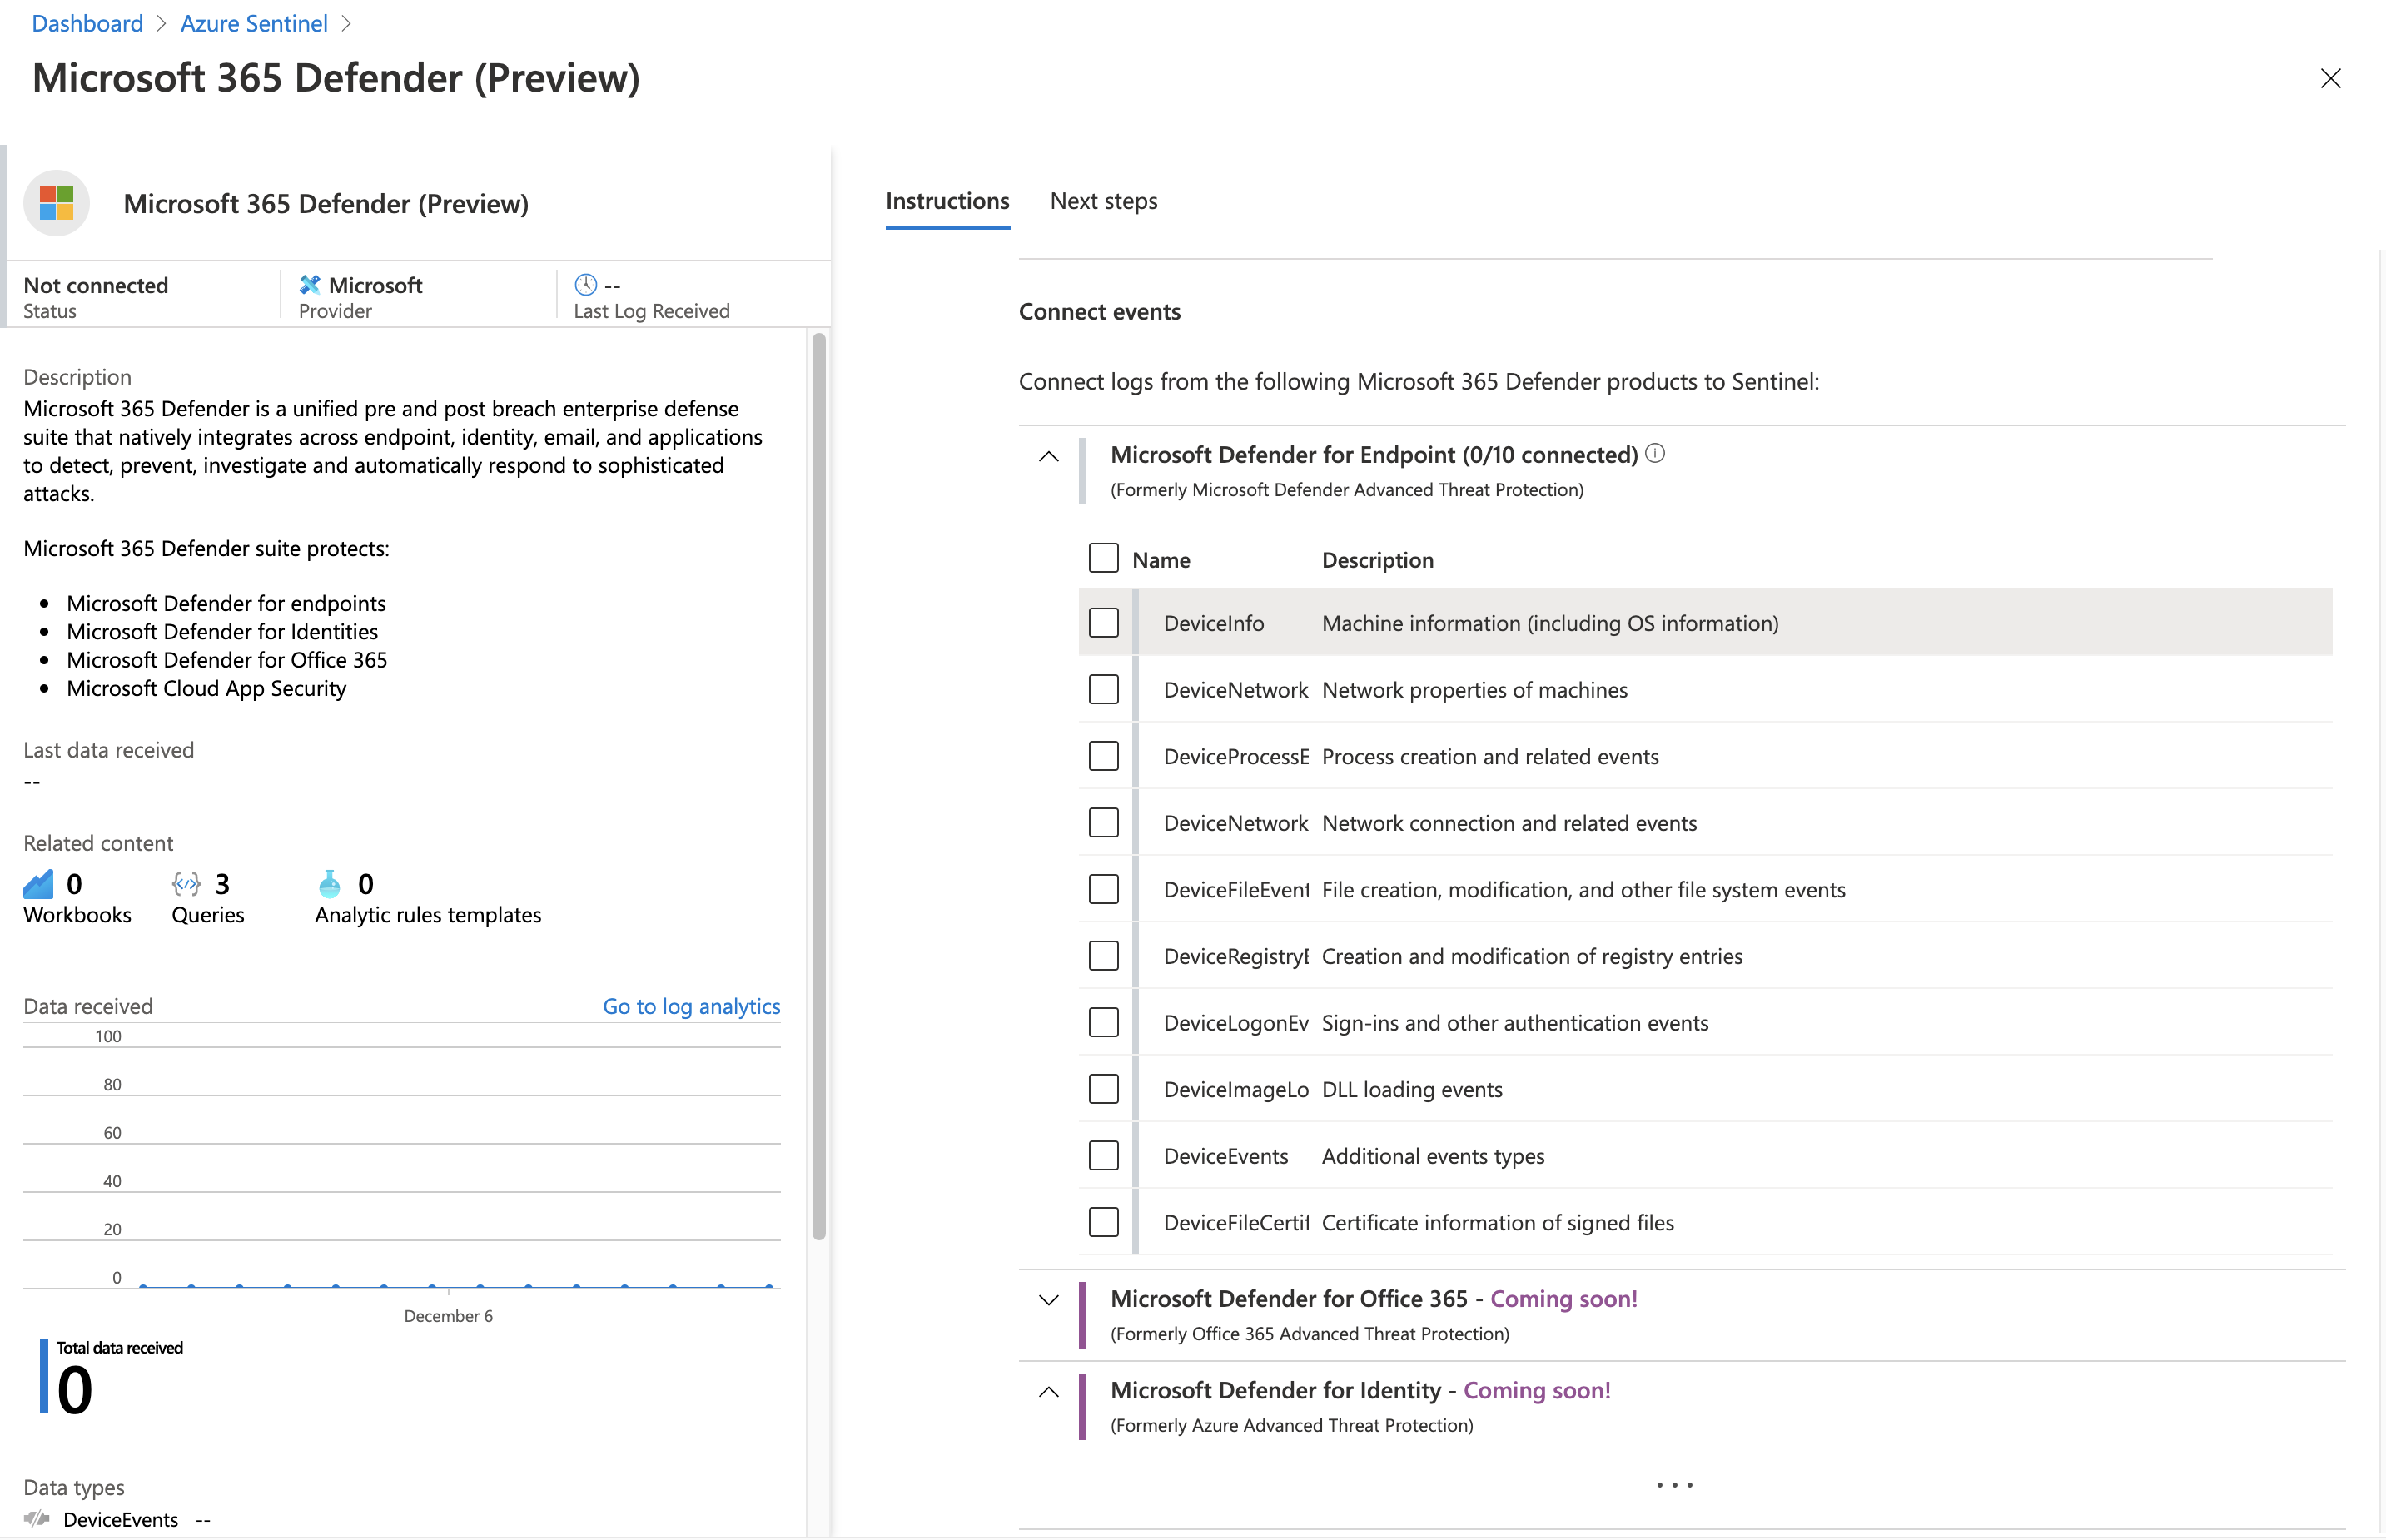Enable the DeviceFileEvent checkbox
This screenshot has height=1540, width=2386.
coord(1102,888)
